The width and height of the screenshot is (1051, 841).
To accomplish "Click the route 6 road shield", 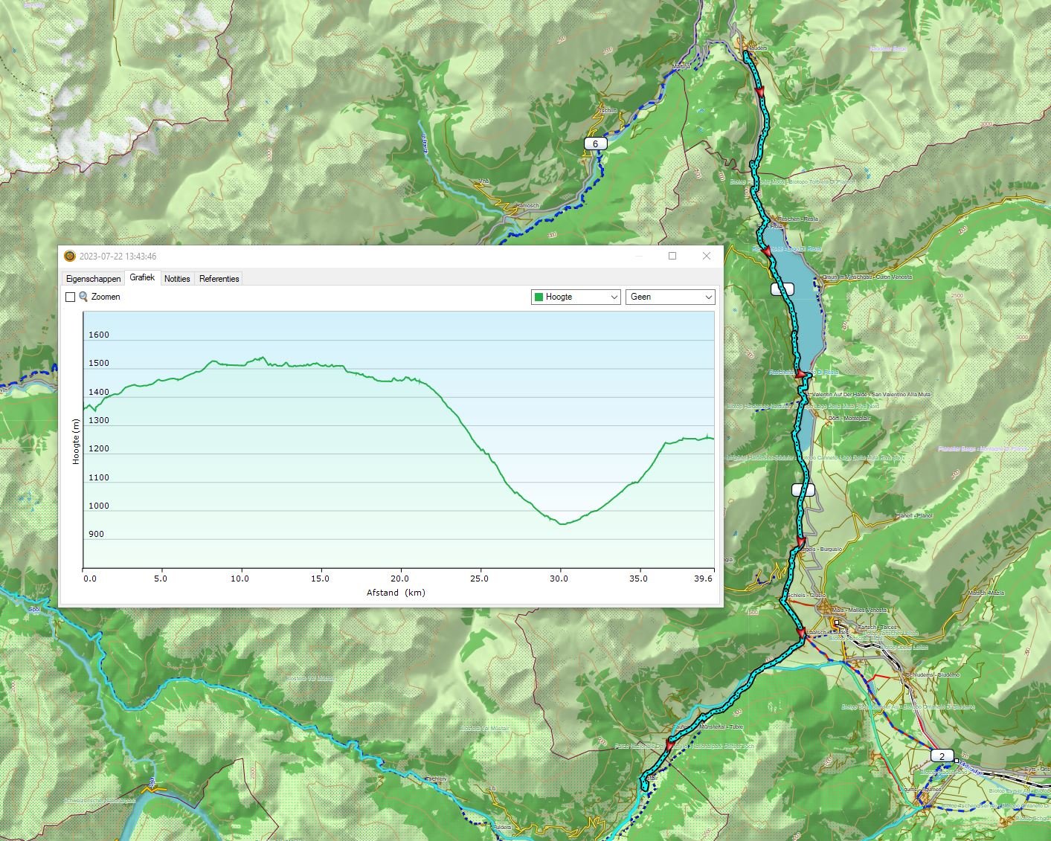I will [595, 144].
